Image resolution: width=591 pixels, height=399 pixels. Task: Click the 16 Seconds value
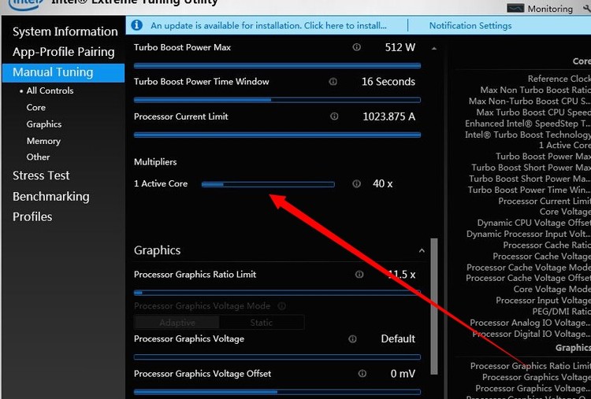(x=388, y=82)
